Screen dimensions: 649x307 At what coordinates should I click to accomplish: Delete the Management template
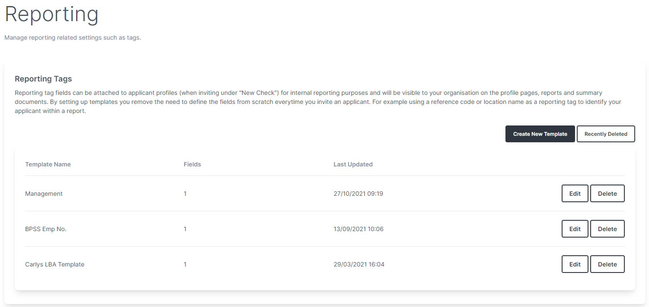point(607,194)
